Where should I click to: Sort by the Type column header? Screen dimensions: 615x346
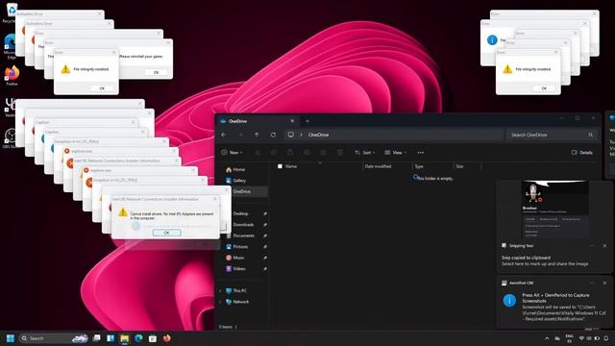coord(419,166)
